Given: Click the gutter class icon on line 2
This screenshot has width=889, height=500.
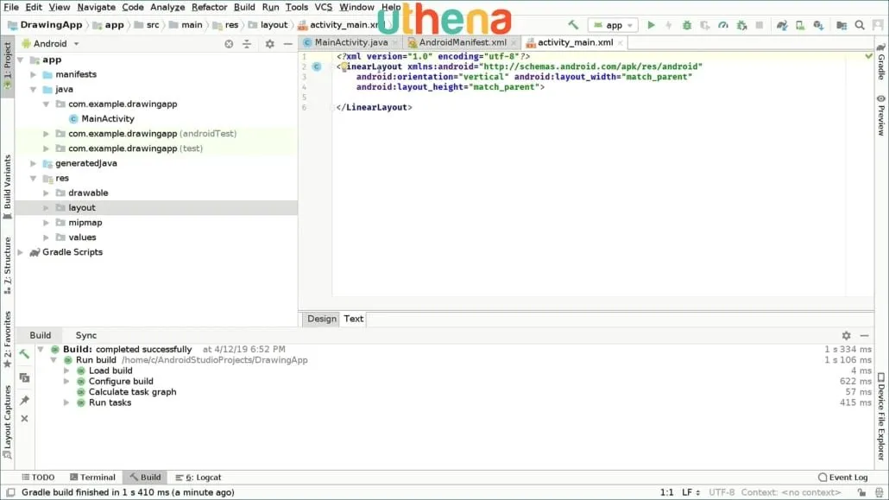Looking at the screenshot, I should [x=317, y=66].
